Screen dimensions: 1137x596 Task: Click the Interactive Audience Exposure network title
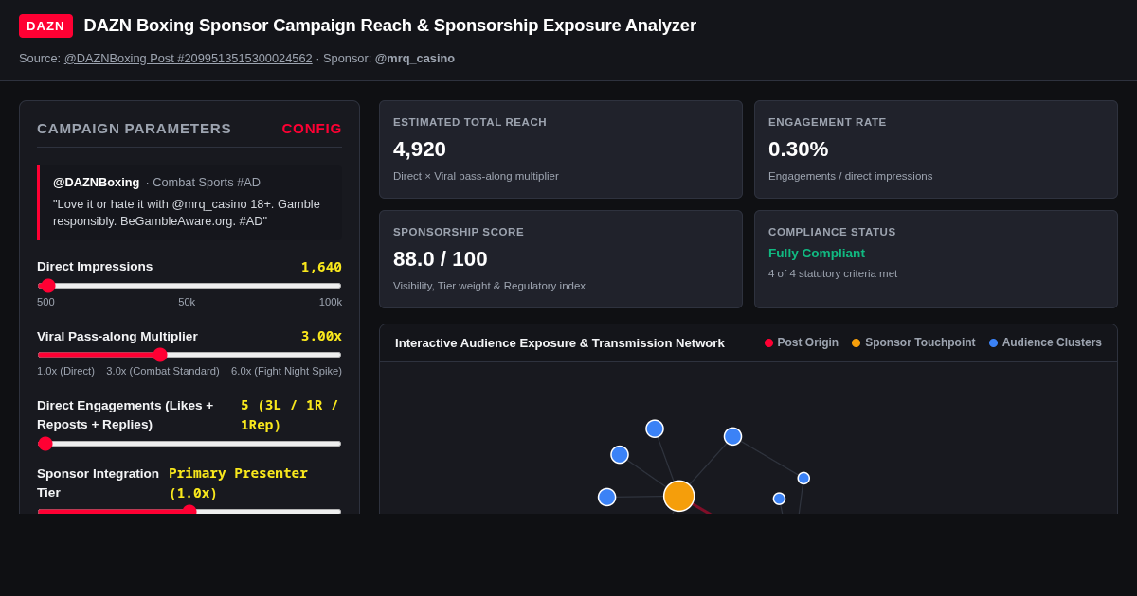pos(560,342)
